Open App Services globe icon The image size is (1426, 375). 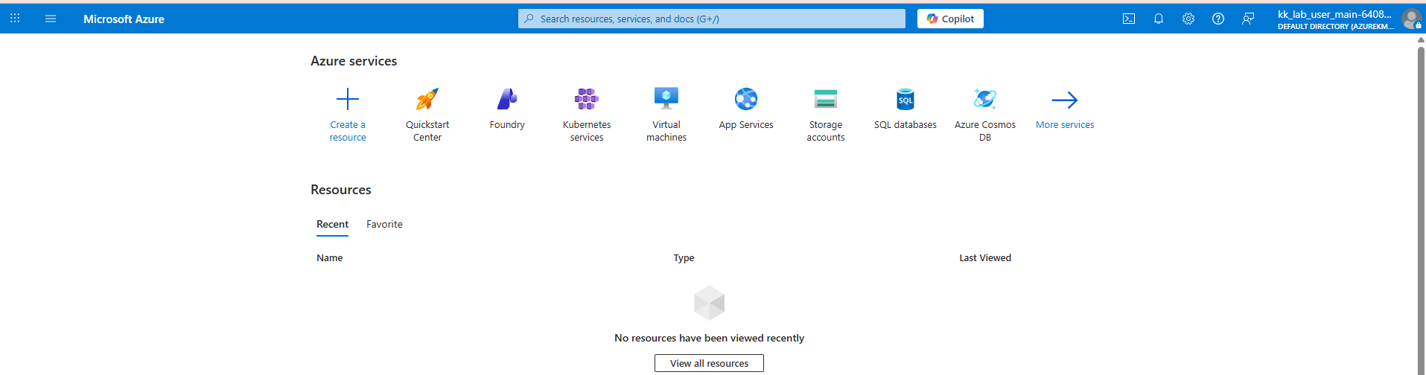click(746, 99)
